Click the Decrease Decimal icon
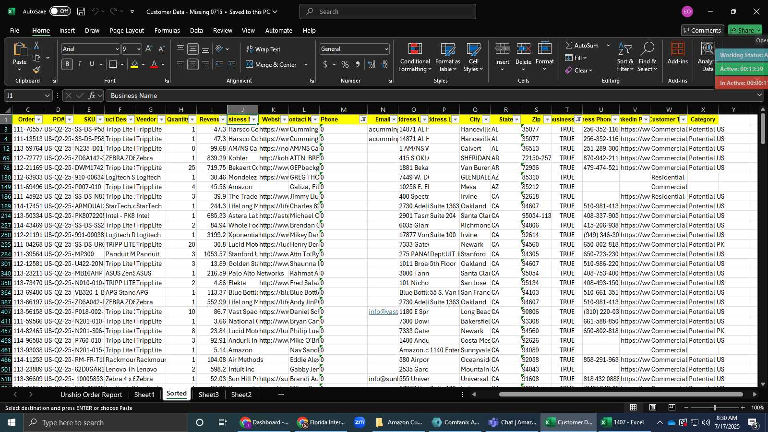 [384, 64]
